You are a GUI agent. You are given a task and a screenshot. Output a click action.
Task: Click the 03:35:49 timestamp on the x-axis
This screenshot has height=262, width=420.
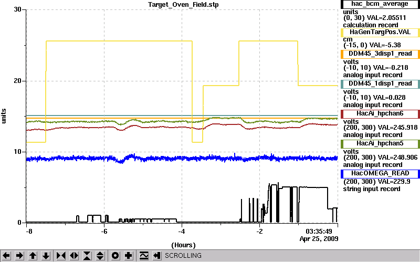(319, 231)
